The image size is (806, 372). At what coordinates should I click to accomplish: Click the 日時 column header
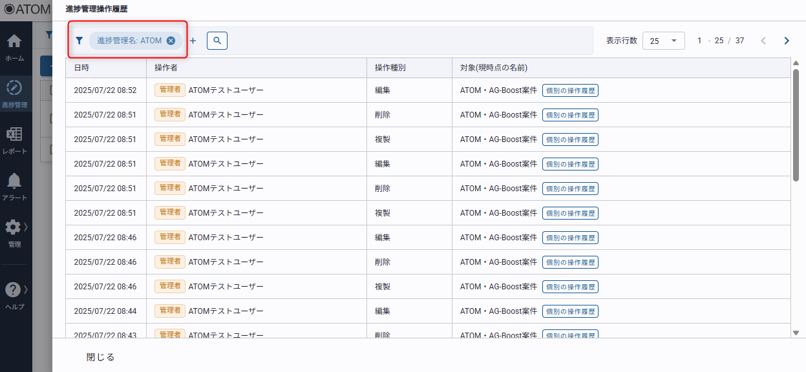point(82,68)
